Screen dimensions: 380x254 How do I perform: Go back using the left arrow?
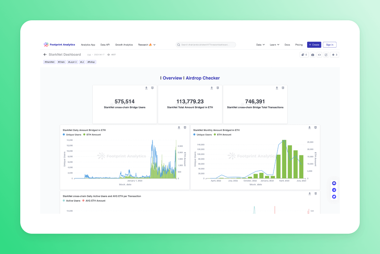pyautogui.click(x=45, y=55)
